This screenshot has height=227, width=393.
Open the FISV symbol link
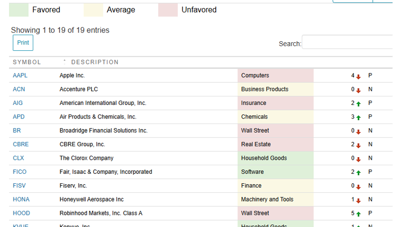coord(19,185)
